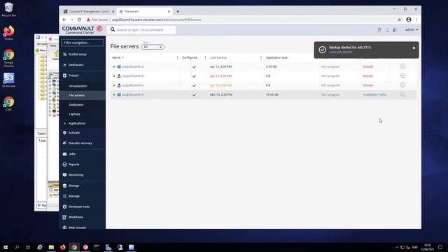
Task: Switch to the Cloudian Management Console tab
Action: click(x=89, y=11)
